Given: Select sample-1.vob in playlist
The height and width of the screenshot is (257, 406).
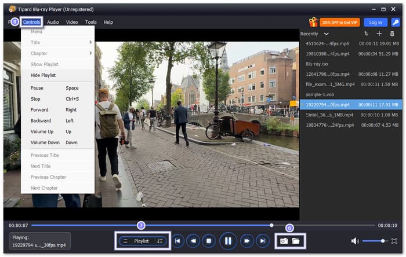Looking at the screenshot, I should (351, 94).
